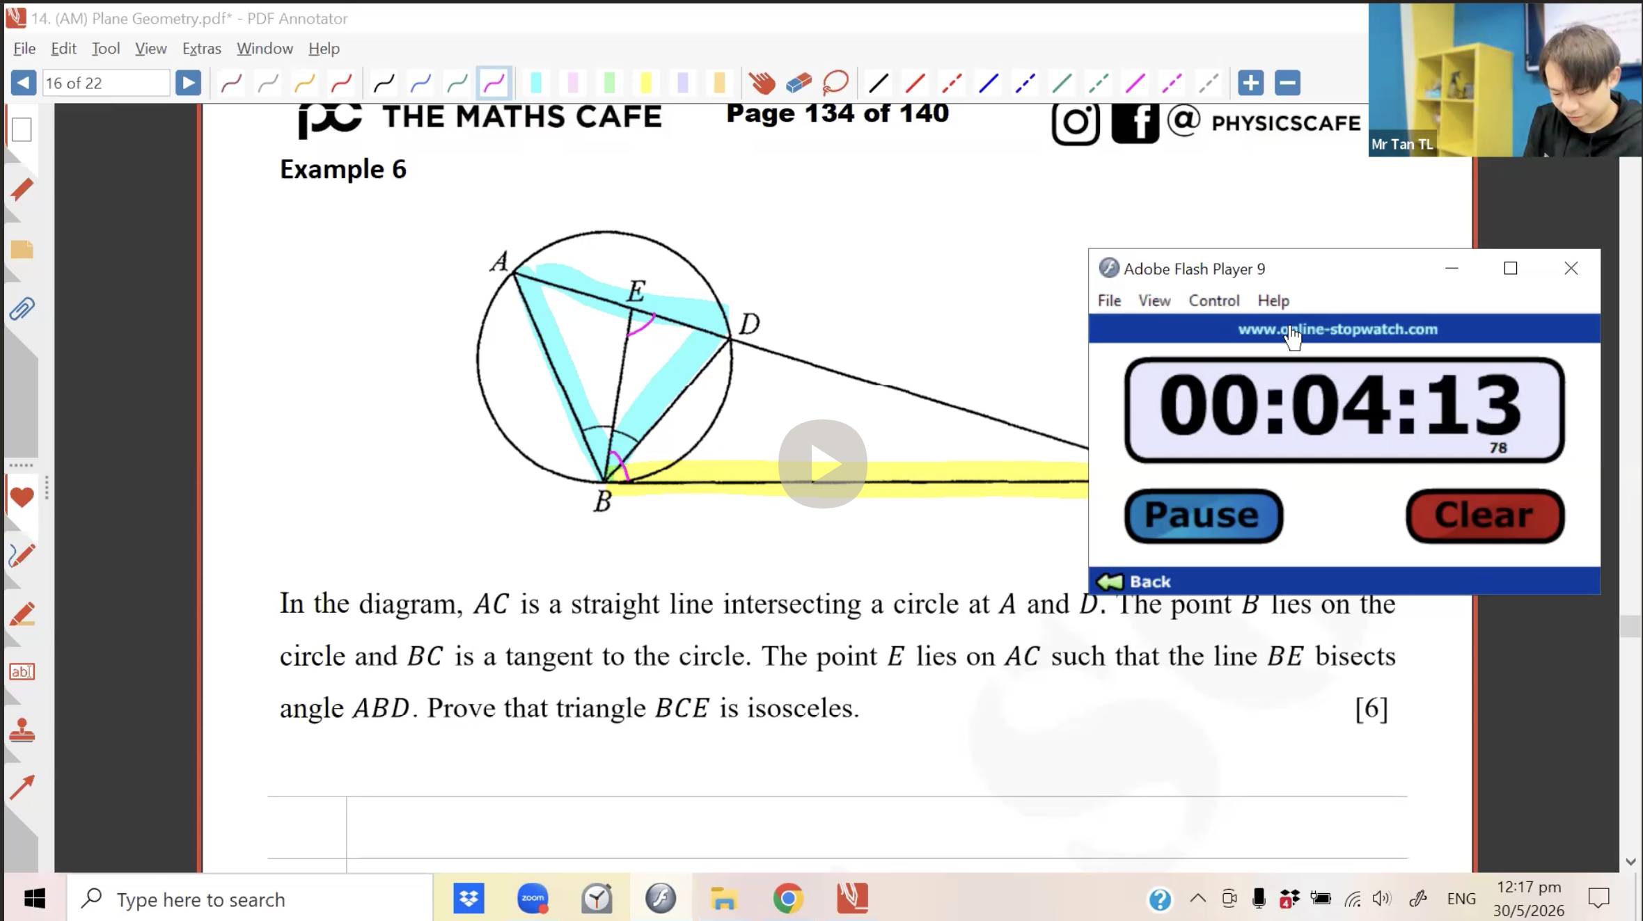Viewport: 1643px width, 921px height.
Task: Select the dark red pen preset
Action: pyautogui.click(x=231, y=83)
